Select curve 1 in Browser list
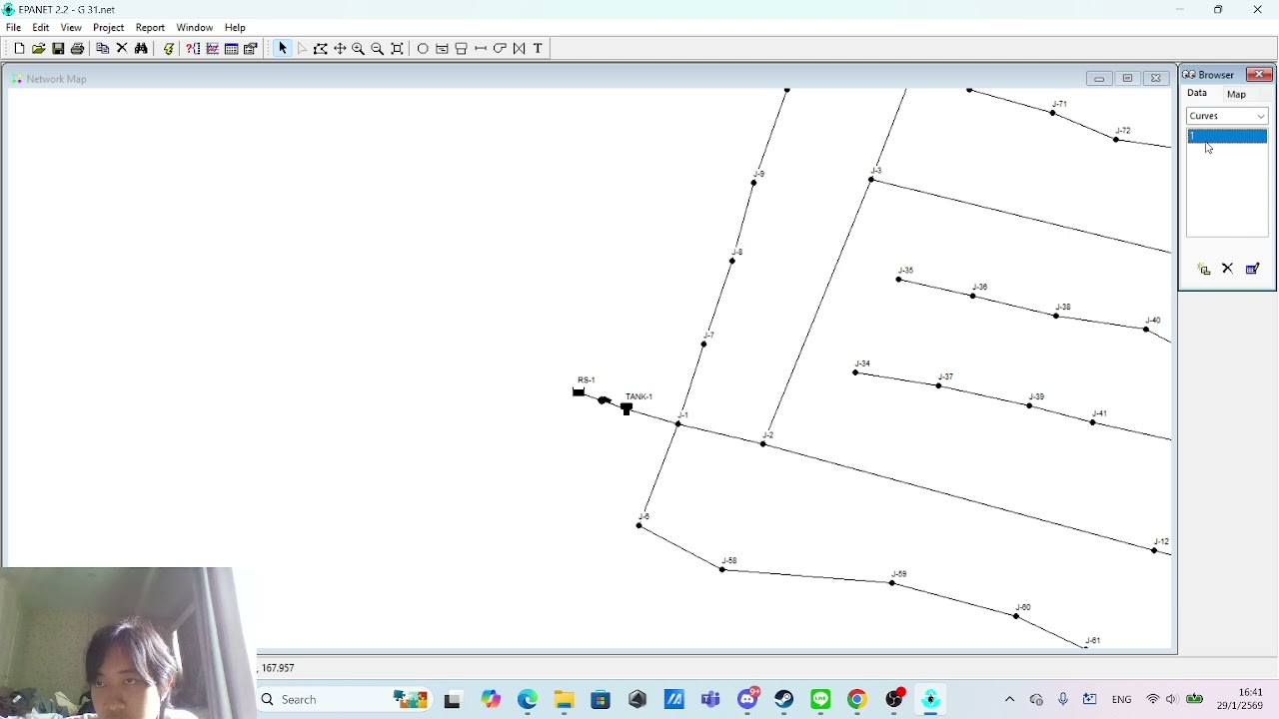The image size is (1279, 719). tap(1227, 136)
